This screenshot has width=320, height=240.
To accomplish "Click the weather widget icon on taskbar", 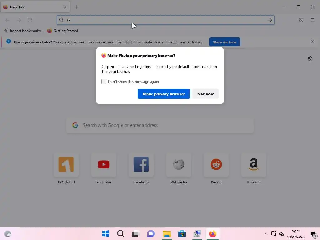I will (x=8, y=234).
